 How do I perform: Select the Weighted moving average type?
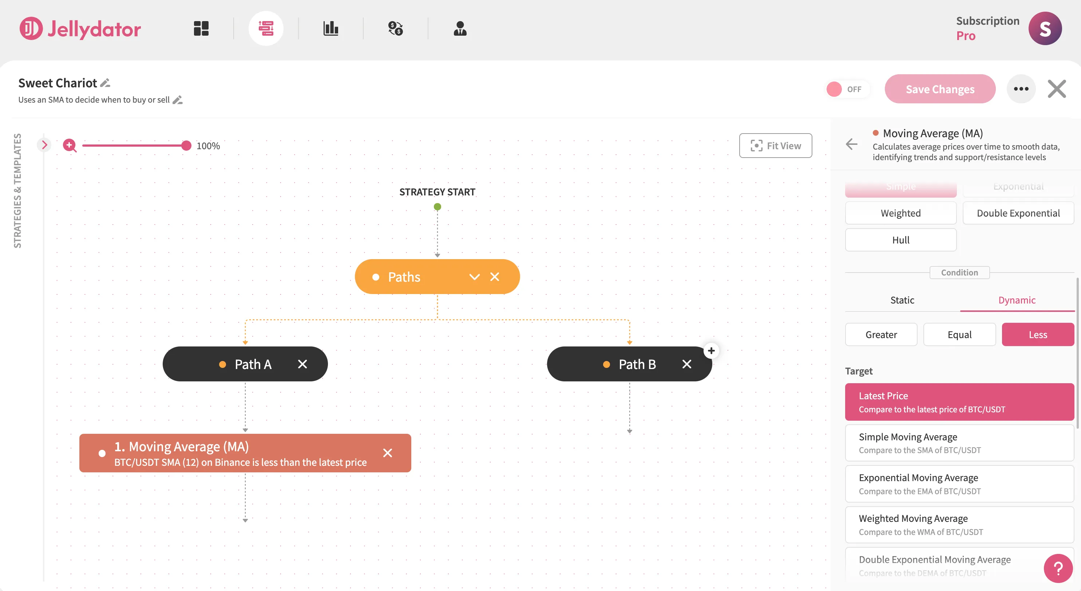pos(900,213)
